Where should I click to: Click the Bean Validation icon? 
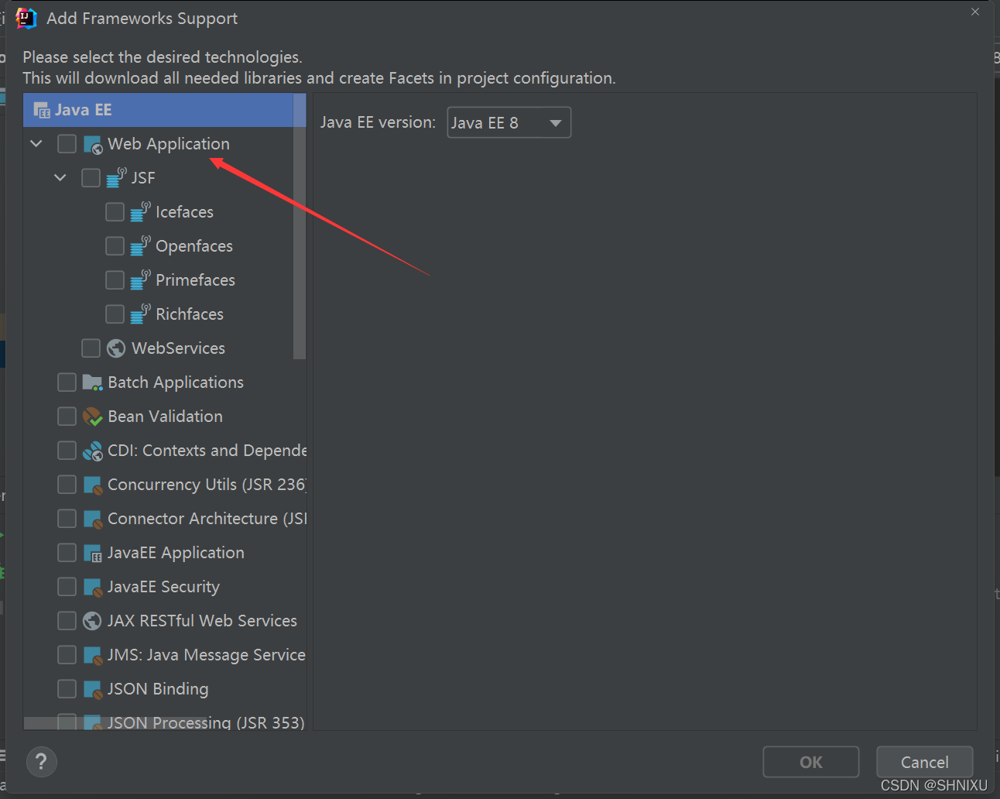click(93, 417)
